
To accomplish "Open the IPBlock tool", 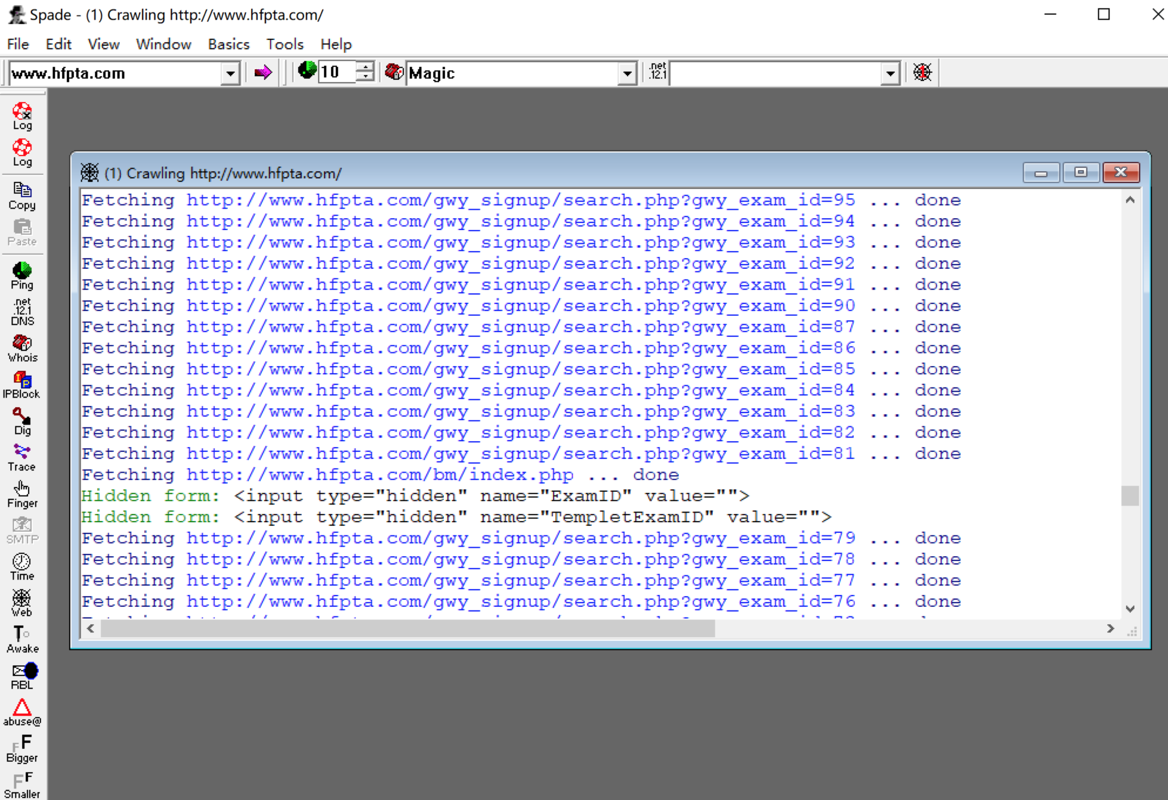I will [x=22, y=385].
